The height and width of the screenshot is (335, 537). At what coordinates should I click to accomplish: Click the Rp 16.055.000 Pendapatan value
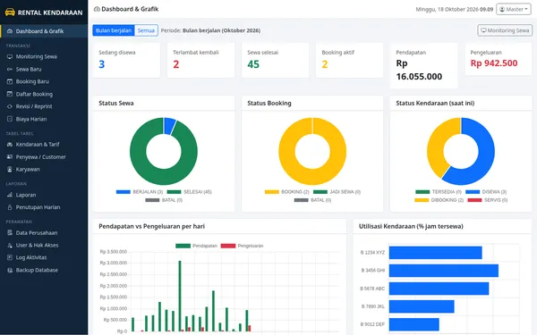tap(419, 70)
